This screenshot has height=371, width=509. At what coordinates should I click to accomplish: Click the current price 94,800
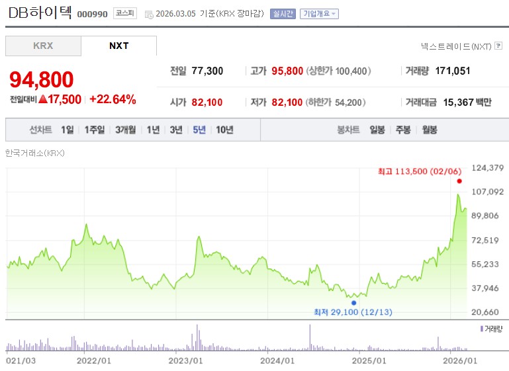(42, 79)
